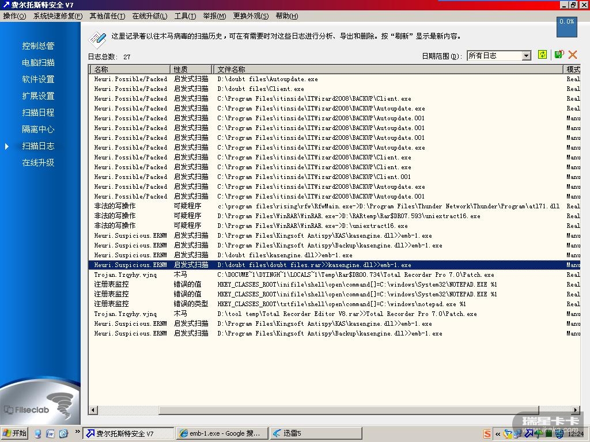Click the 名称 column header
Screen dimensions: 590x442
(130, 69)
